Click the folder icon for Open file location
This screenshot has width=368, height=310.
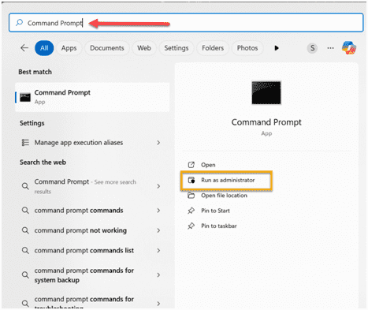191,196
